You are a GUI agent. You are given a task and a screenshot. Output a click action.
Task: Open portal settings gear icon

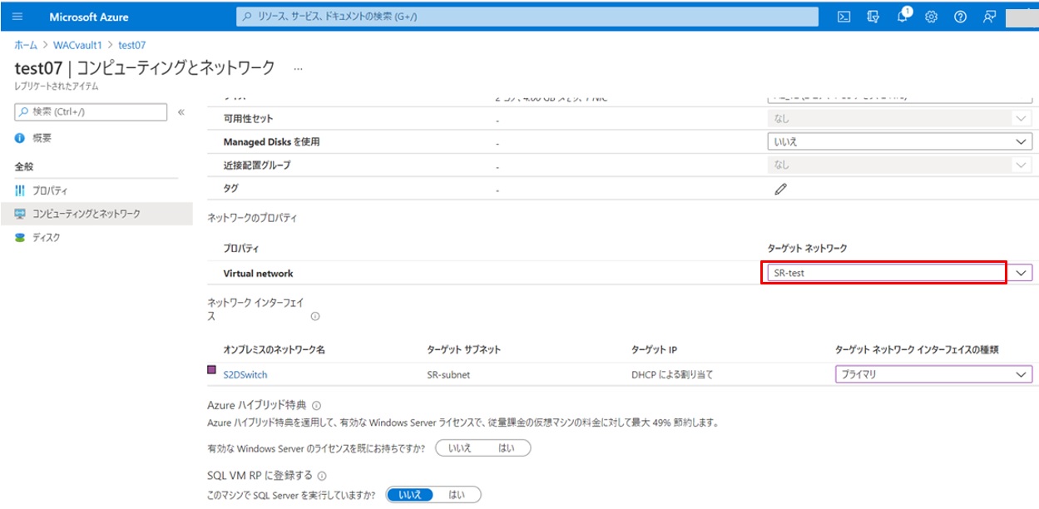pos(931,17)
